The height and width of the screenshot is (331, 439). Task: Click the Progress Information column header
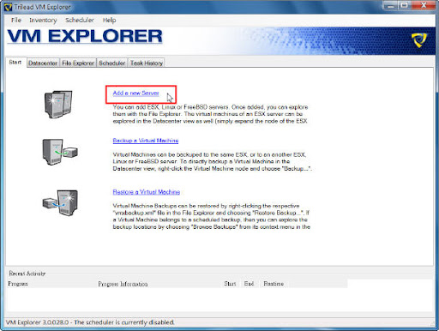tap(123, 284)
